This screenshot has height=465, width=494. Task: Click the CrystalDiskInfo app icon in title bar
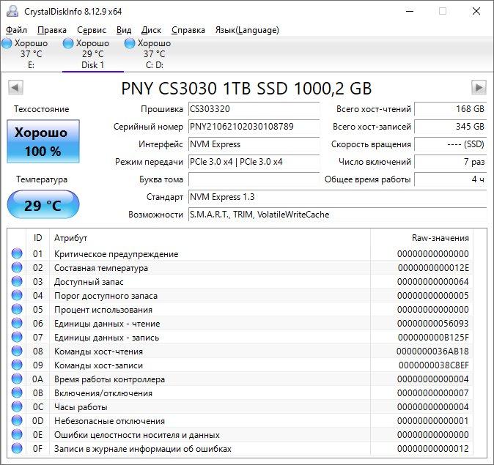12,11
